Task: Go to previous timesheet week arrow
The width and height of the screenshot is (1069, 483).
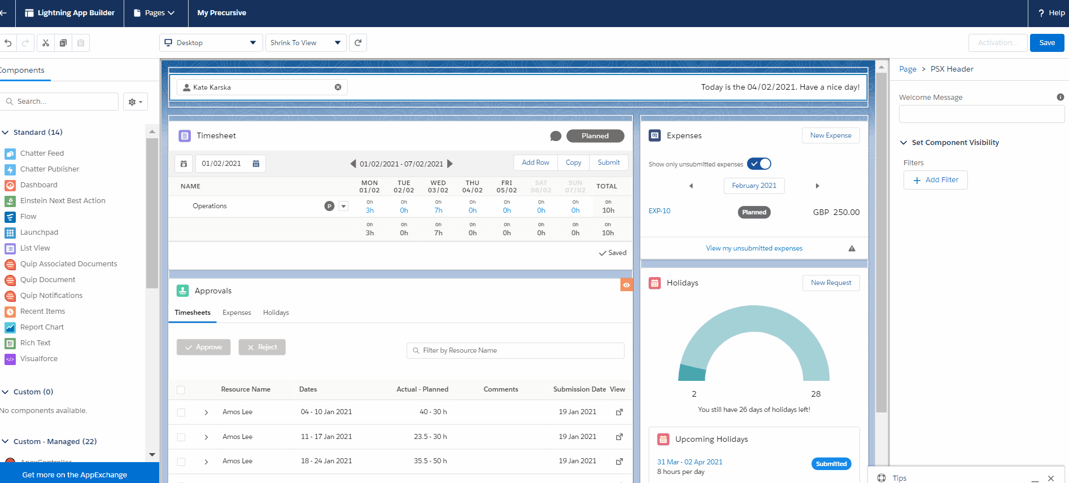Action: (x=353, y=164)
